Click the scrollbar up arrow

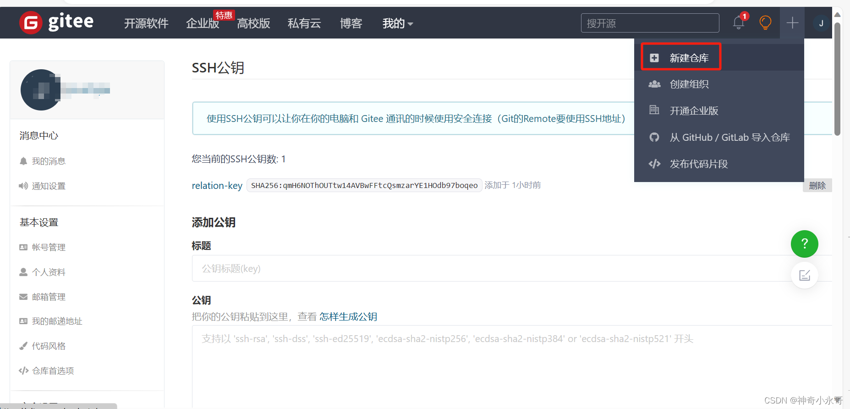pos(837,15)
